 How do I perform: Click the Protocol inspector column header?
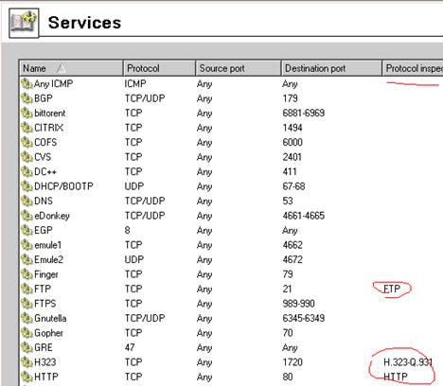[413, 68]
